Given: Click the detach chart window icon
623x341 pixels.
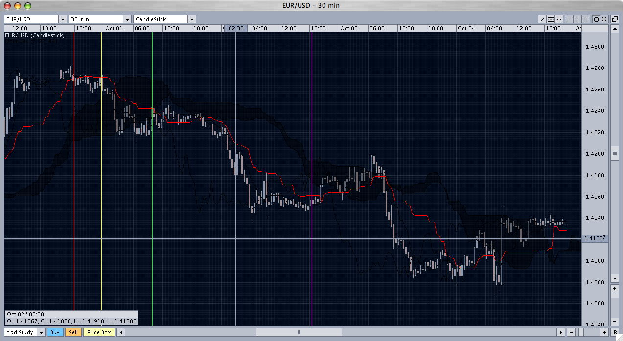Looking at the screenshot, I should coord(615,19).
